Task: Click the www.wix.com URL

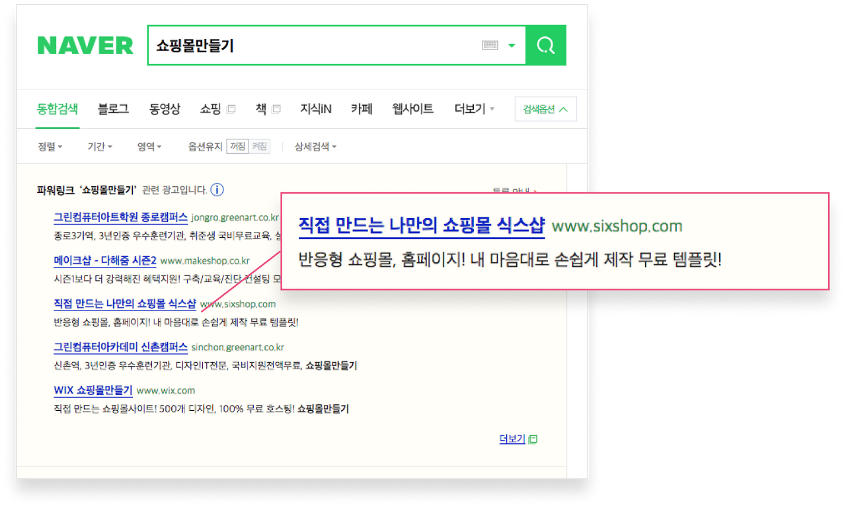Action: click(166, 390)
